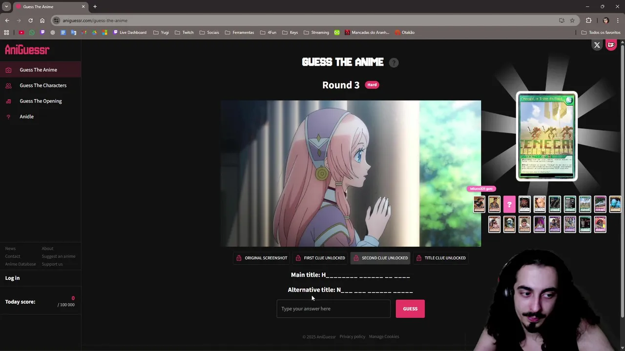Select the First Clue Unlocked tab
This screenshot has width=625, height=351.
(320, 258)
